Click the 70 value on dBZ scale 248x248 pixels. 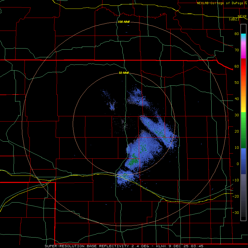click(x=237, y=50)
